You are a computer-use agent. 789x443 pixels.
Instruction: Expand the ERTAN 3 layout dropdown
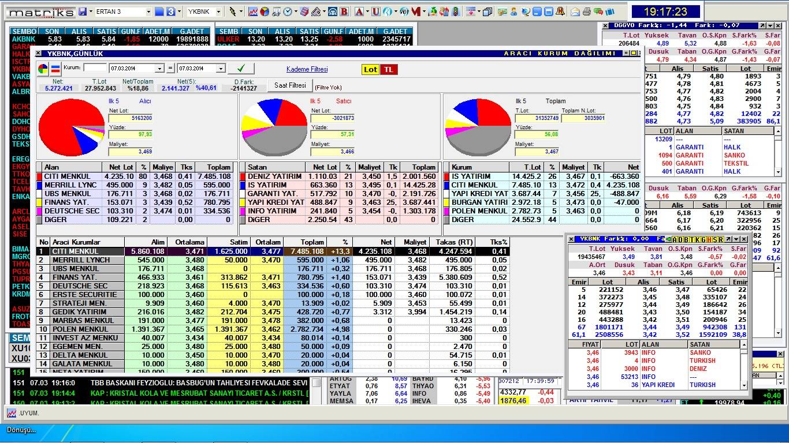point(148,12)
